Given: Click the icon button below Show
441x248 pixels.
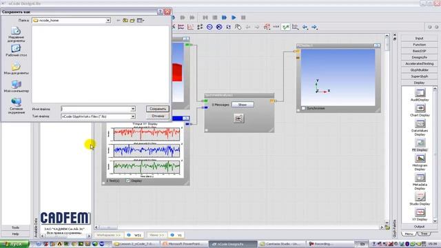Looking at the screenshot, I should pyautogui.click(x=238, y=118).
